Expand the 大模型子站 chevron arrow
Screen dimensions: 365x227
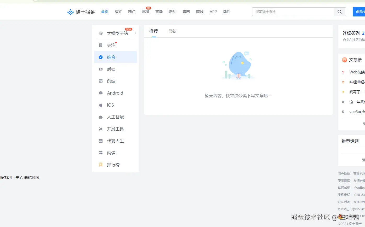[135, 33]
